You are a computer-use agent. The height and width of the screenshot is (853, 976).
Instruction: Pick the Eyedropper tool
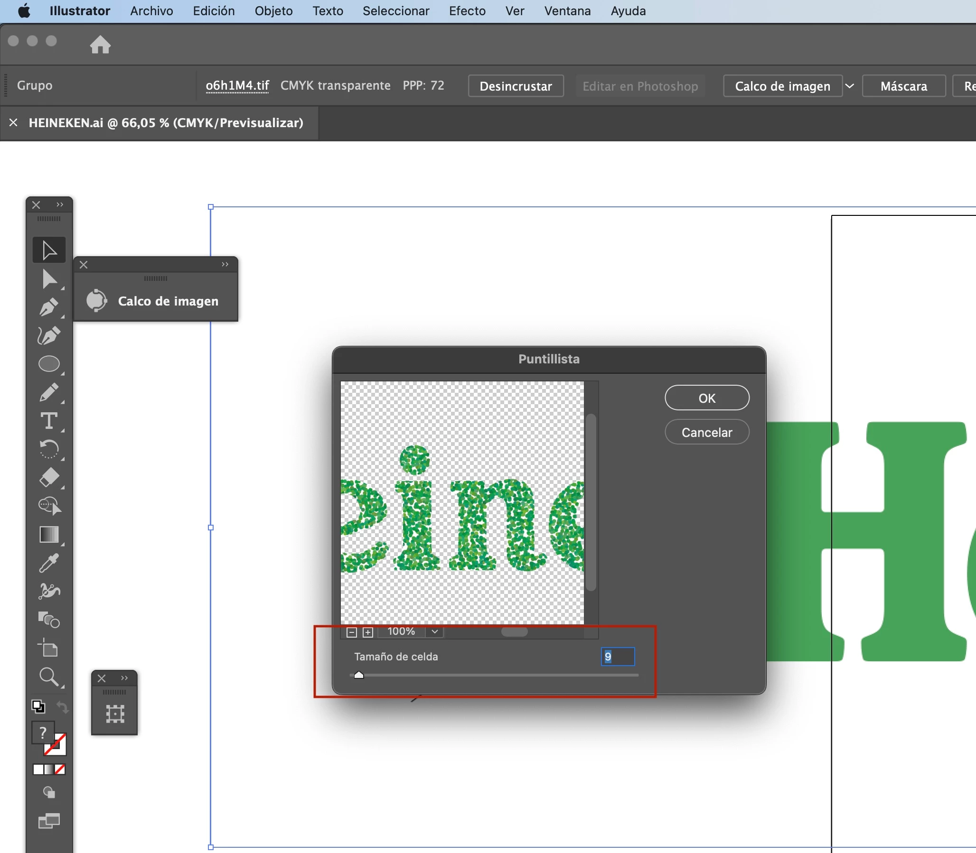[x=48, y=563]
